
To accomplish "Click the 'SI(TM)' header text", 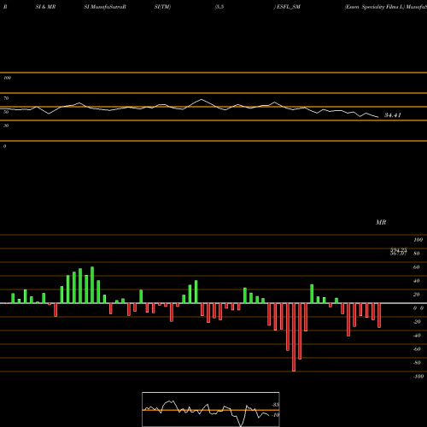I will click(x=162, y=7).
